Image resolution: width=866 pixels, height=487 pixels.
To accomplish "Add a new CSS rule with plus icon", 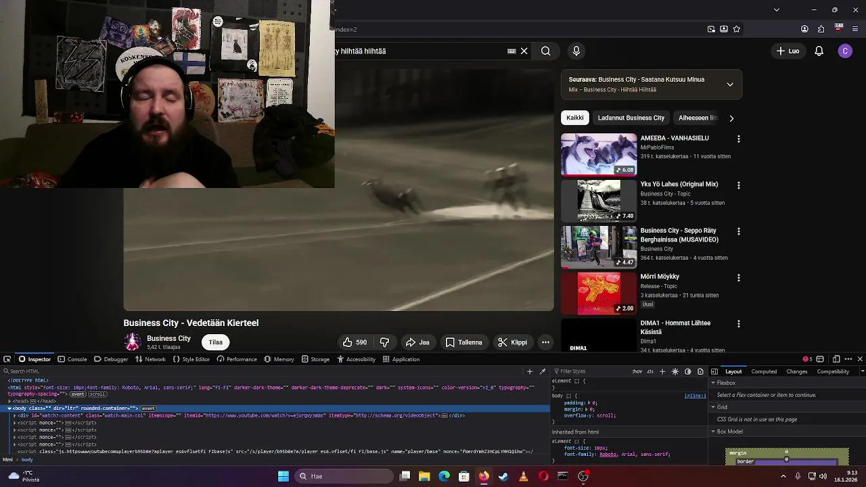I will [662, 371].
